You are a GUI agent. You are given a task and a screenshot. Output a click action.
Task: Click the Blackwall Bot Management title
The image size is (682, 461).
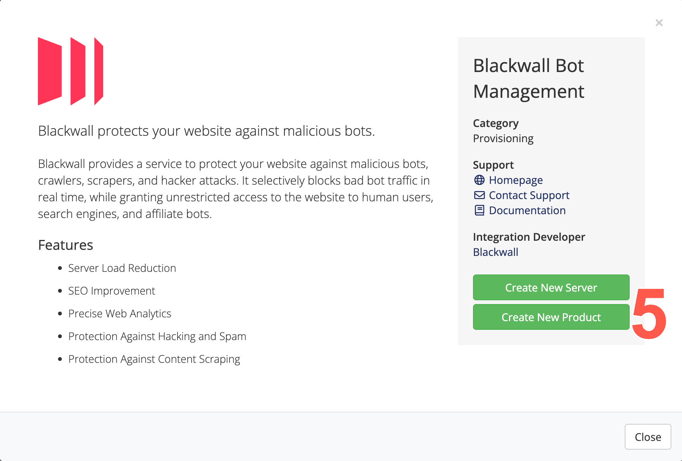pyautogui.click(x=529, y=78)
